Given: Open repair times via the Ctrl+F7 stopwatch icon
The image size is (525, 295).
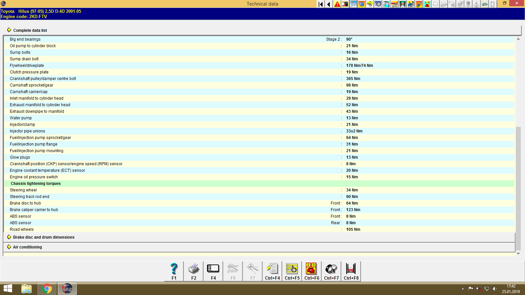Looking at the screenshot, I should point(331,271).
